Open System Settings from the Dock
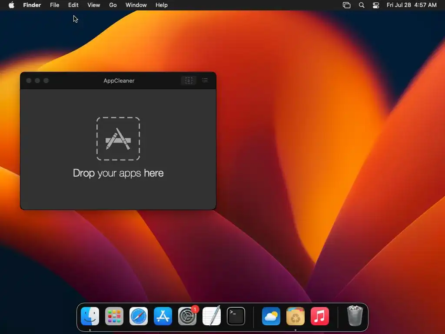This screenshot has height=334, width=445. pos(187,316)
